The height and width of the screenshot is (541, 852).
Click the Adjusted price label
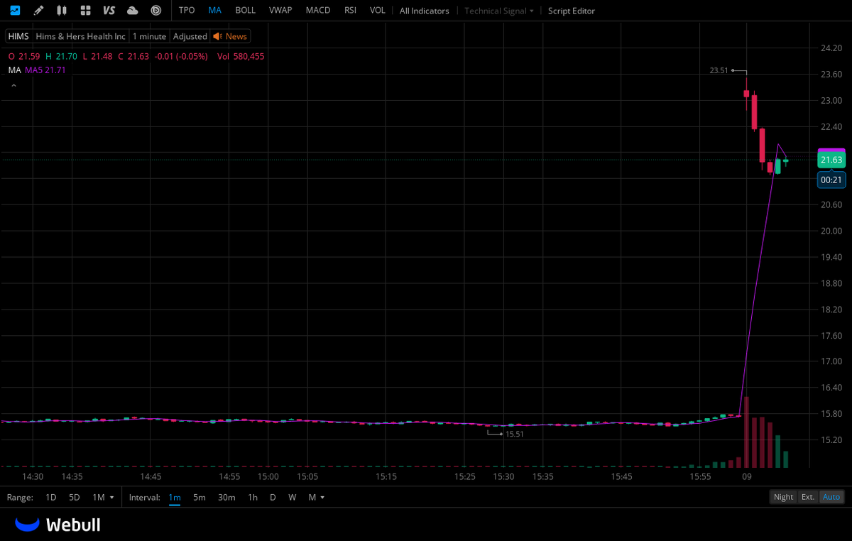coord(190,36)
